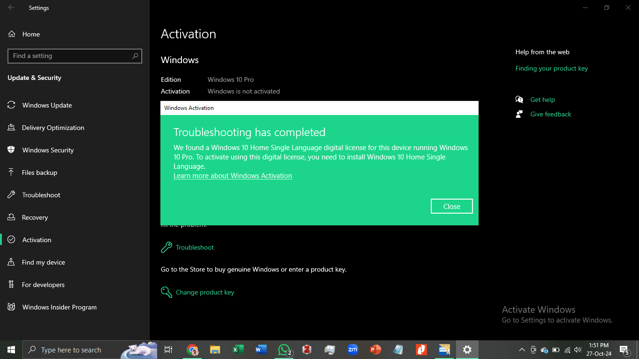The height and width of the screenshot is (359, 639).
Task: Close the troubleshooting completed dialog
Action: [451, 206]
